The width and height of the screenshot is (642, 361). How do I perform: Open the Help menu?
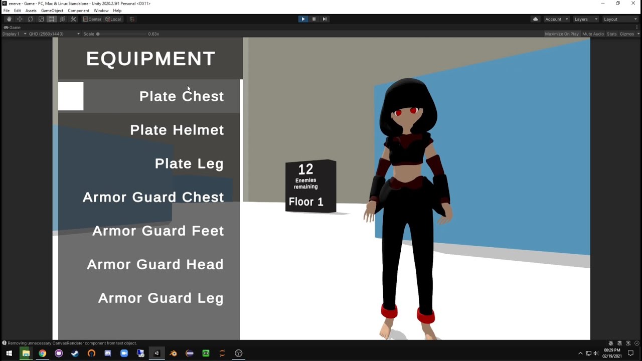(x=117, y=11)
